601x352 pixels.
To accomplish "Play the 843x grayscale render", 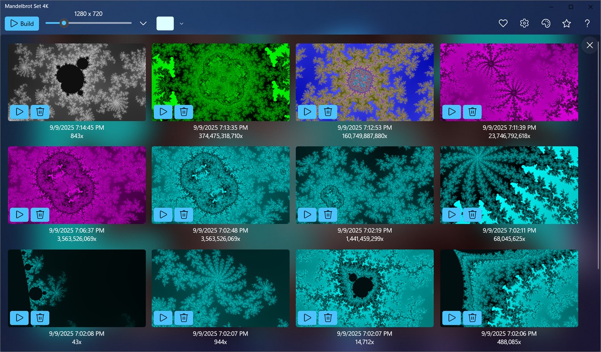I will click(19, 112).
